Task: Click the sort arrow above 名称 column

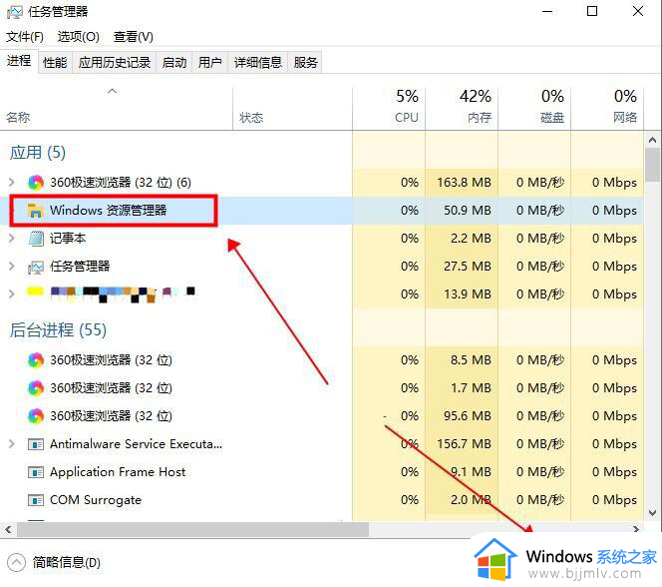Action: 113,91
